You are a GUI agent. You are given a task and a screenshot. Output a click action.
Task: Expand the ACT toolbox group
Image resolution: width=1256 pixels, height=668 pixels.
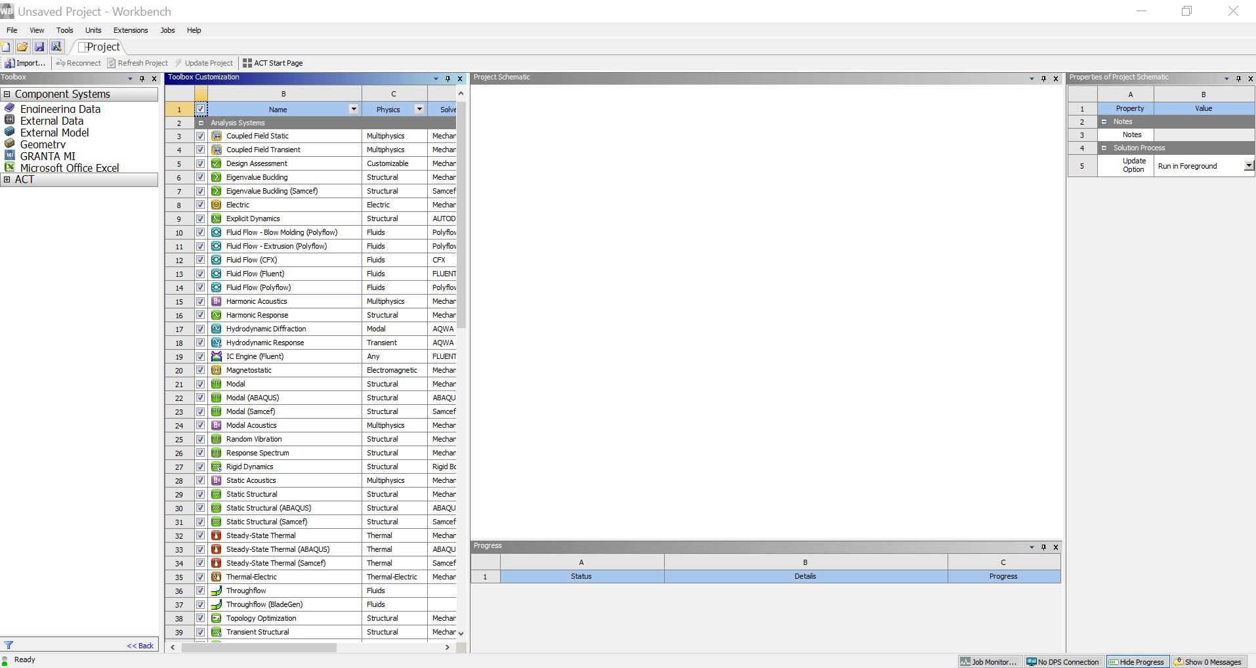[7, 180]
